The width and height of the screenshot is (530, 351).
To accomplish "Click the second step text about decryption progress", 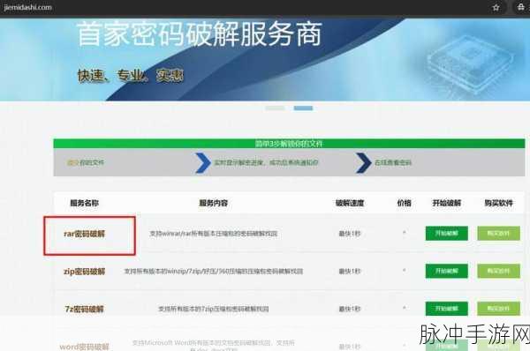I will point(266,162).
